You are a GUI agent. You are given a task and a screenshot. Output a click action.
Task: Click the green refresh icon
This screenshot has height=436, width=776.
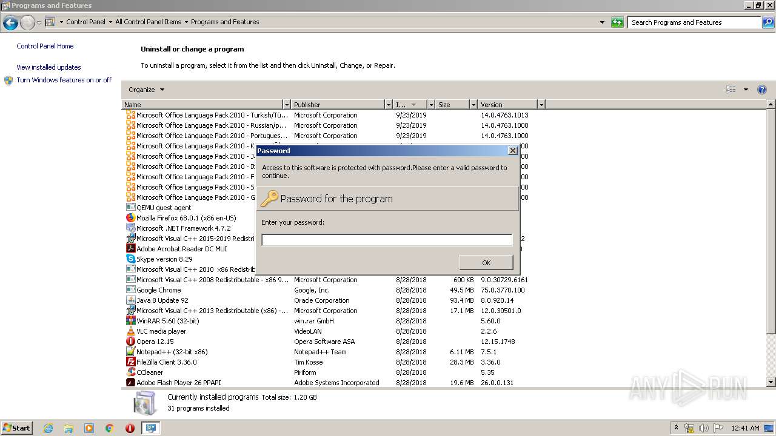click(x=617, y=22)
